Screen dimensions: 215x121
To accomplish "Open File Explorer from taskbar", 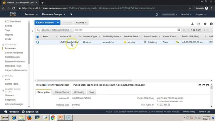I will (21, 118).
